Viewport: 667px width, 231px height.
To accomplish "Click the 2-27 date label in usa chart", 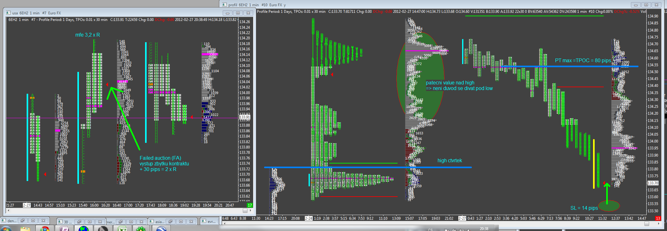I will coord(27,205).
